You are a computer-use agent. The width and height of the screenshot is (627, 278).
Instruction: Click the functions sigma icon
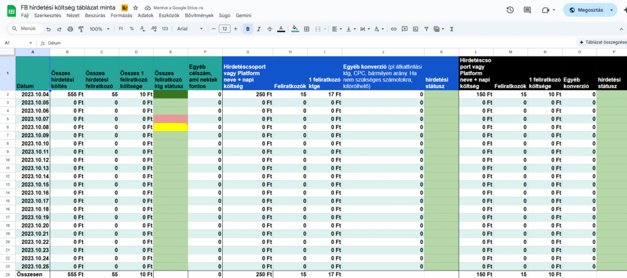pos(452,29)
